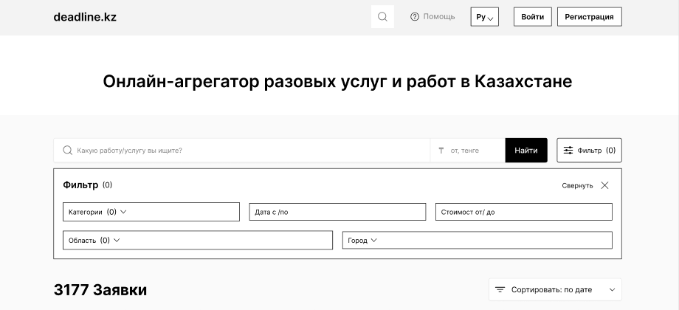
Task: Click the filter sliders icon
Action: click(568, 151)
